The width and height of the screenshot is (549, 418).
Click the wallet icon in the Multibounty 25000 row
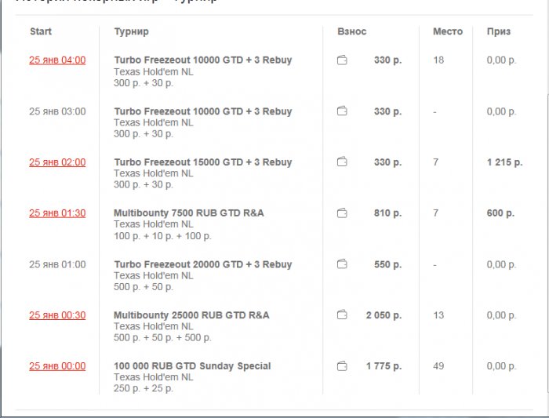[x=342, y=315]
